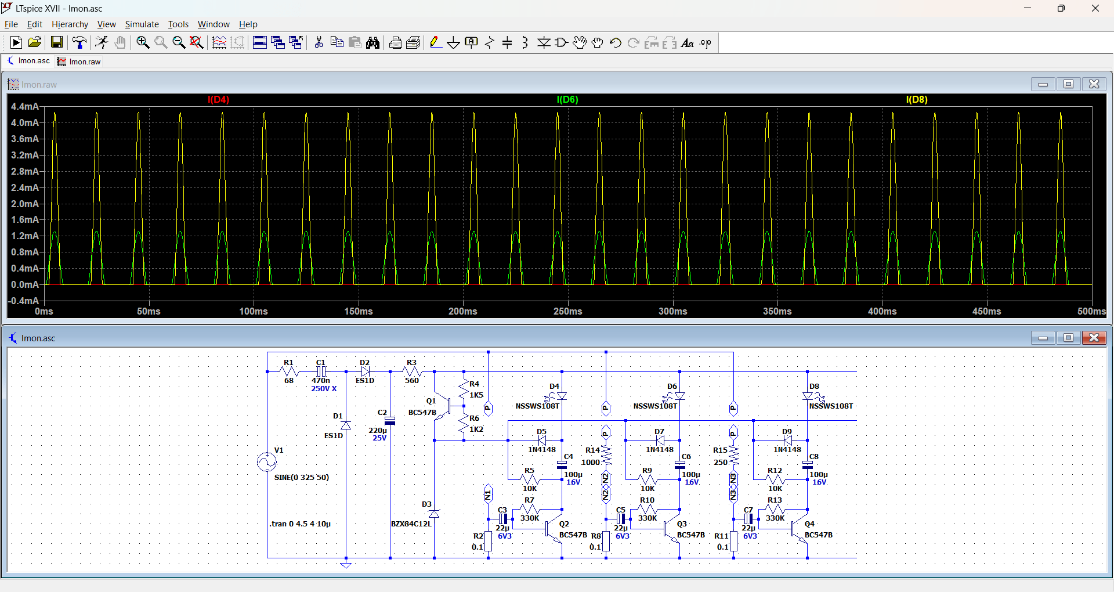Minimize the Imon.asc schematic window

click(1043, 338)
